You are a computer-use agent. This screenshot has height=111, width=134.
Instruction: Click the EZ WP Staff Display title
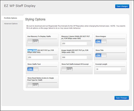pos(20,6)
